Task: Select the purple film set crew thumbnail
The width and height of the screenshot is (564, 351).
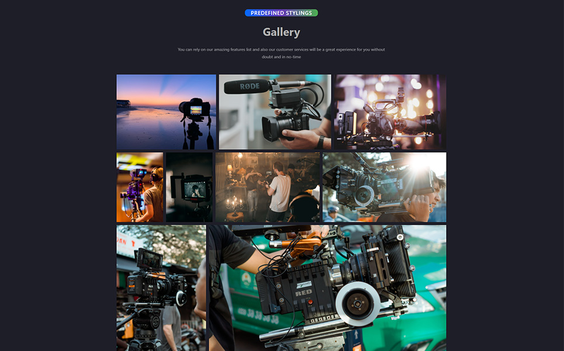Action: point(140,187)
